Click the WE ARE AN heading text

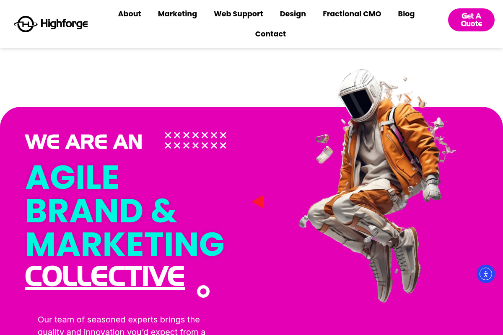click(84, 142)
